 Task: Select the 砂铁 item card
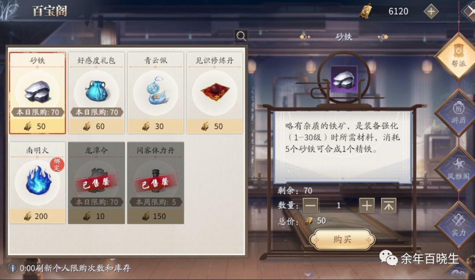coord(37,93)
